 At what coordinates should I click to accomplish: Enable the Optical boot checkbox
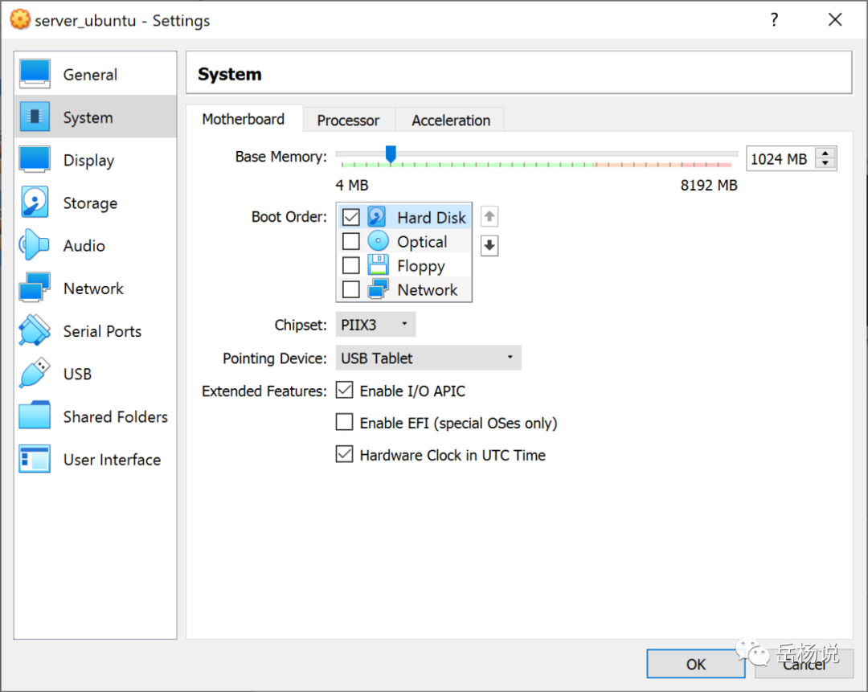351,242
